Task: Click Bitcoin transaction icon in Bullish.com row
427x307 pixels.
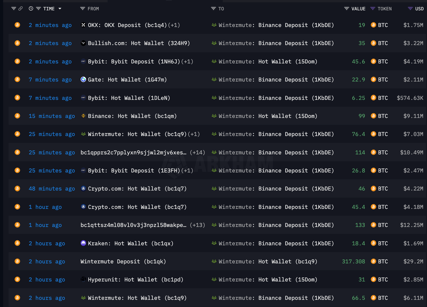Action: [x=17, y=43]
